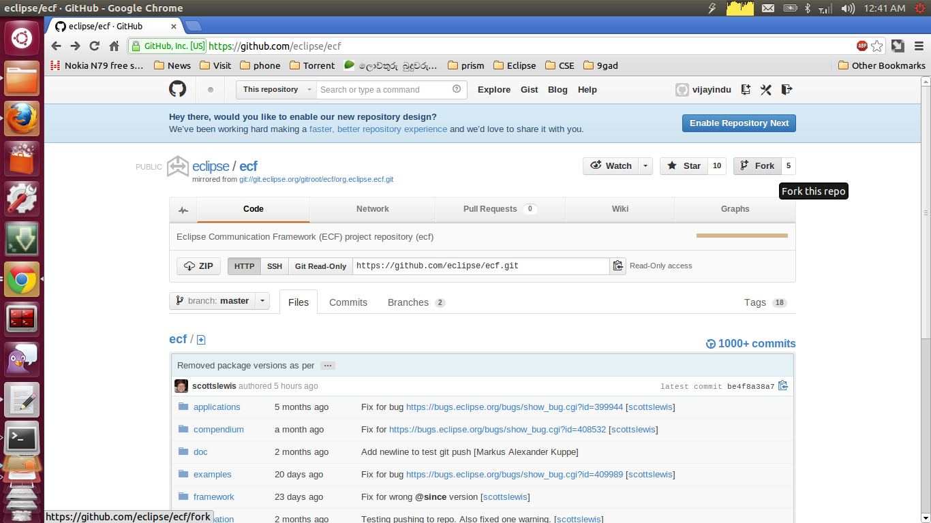Open Ubuntu Dash home button
Screen dimensions: 931x523
click(x=22, y=38)
